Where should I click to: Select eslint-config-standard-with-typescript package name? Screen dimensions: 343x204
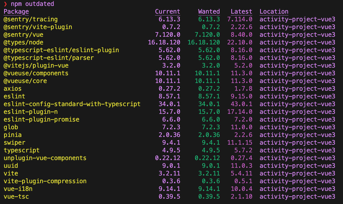tap(72, 104)
